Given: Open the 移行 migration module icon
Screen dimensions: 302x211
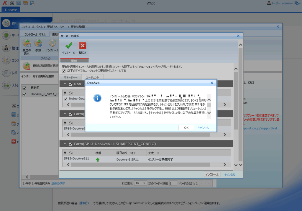Looking at the screenshot, I should point(6,23).
